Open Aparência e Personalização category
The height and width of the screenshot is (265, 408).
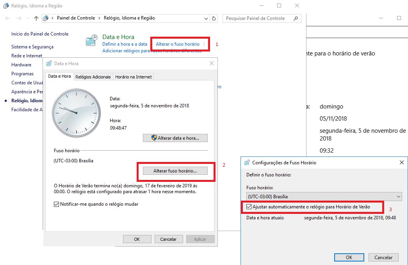(27, 92)
